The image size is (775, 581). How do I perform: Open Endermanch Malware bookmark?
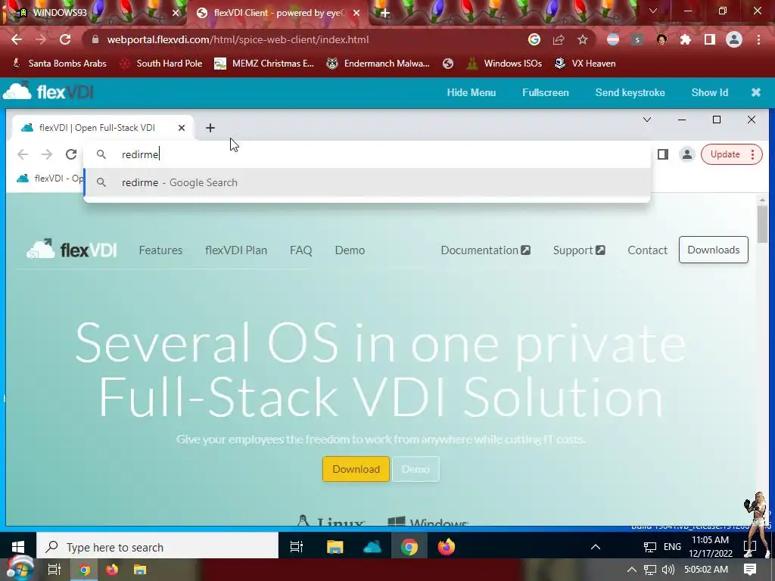(x=378, y=64)
